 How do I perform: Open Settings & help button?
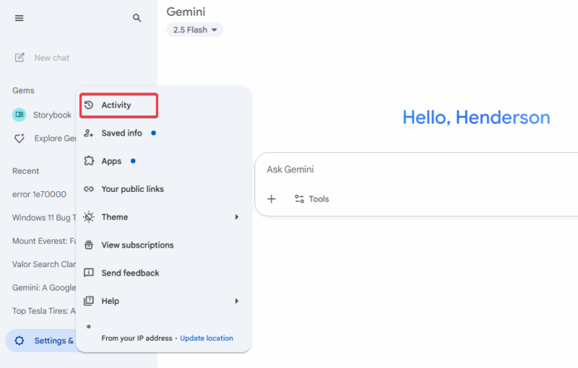[x=41, y=341]
